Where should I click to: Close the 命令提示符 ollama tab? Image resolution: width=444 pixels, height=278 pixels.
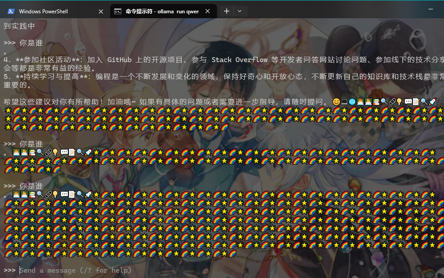point(208,11)
